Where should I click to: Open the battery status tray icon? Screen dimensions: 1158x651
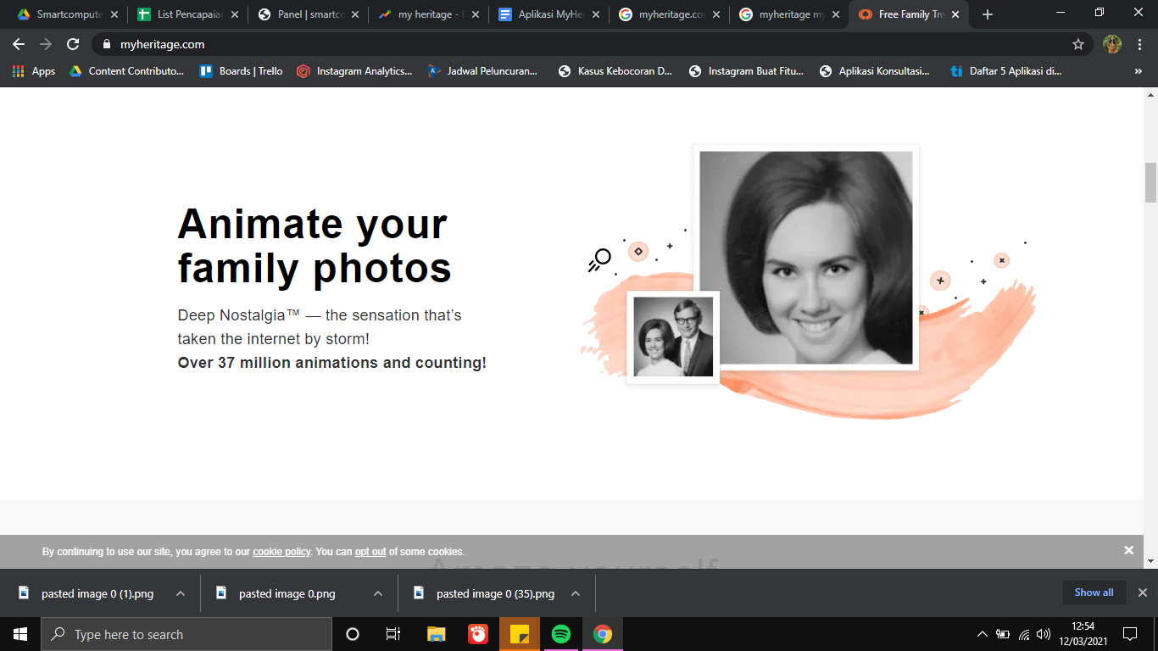1003,634
